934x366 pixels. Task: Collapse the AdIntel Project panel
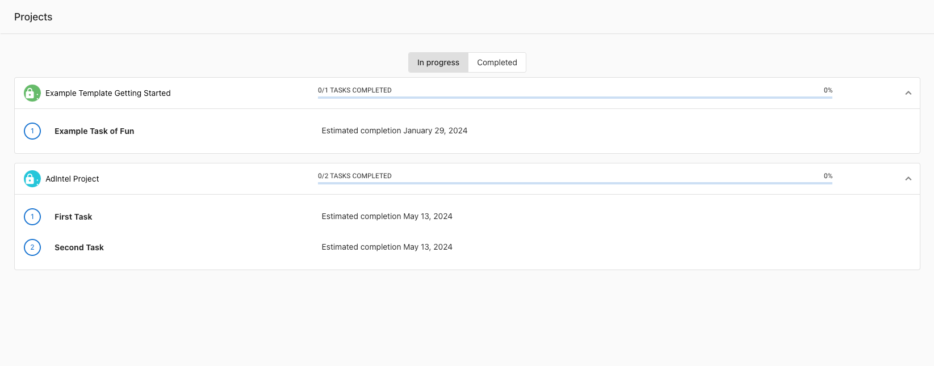[x=908, y=179]
